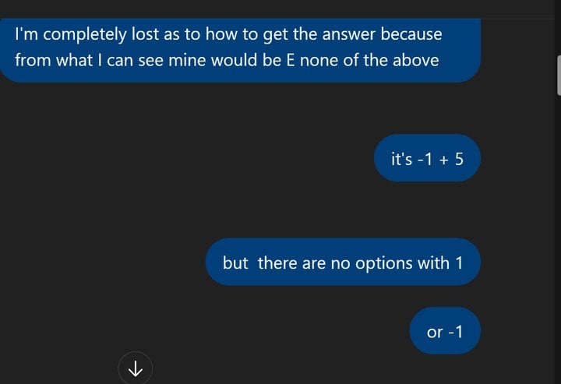Click the "-1" text in the last message

[455, 333]
